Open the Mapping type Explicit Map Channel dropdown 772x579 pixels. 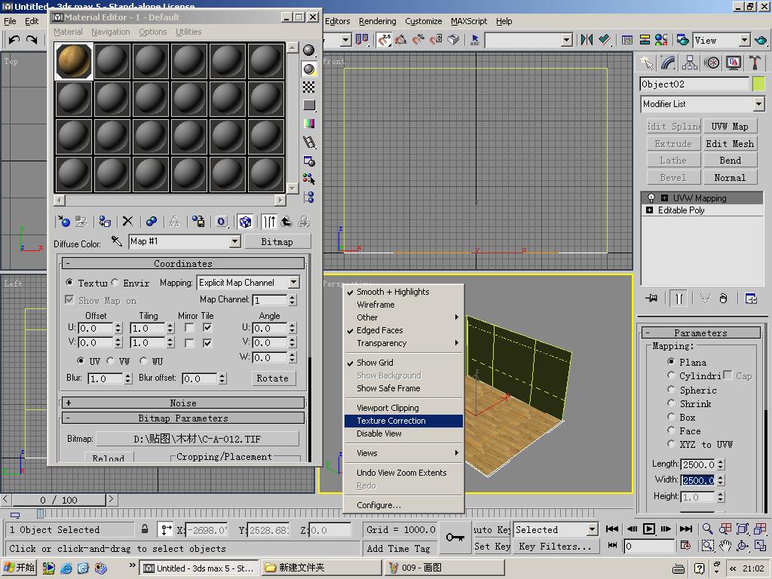pos(293,283)
